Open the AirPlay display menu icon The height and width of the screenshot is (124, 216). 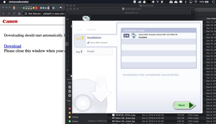pos(191,2)
